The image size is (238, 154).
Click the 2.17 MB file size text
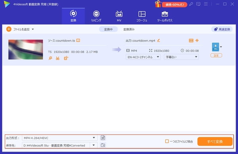[92, 52]
